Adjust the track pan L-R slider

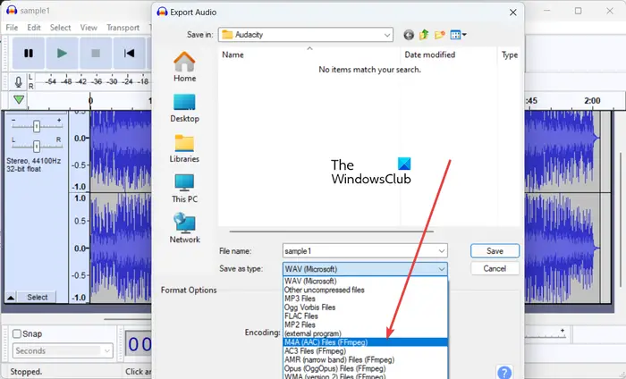click(x=37, y=147)
